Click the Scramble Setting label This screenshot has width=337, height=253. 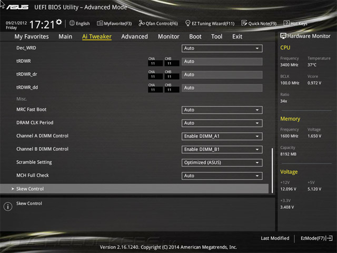[x=34, y=162]
